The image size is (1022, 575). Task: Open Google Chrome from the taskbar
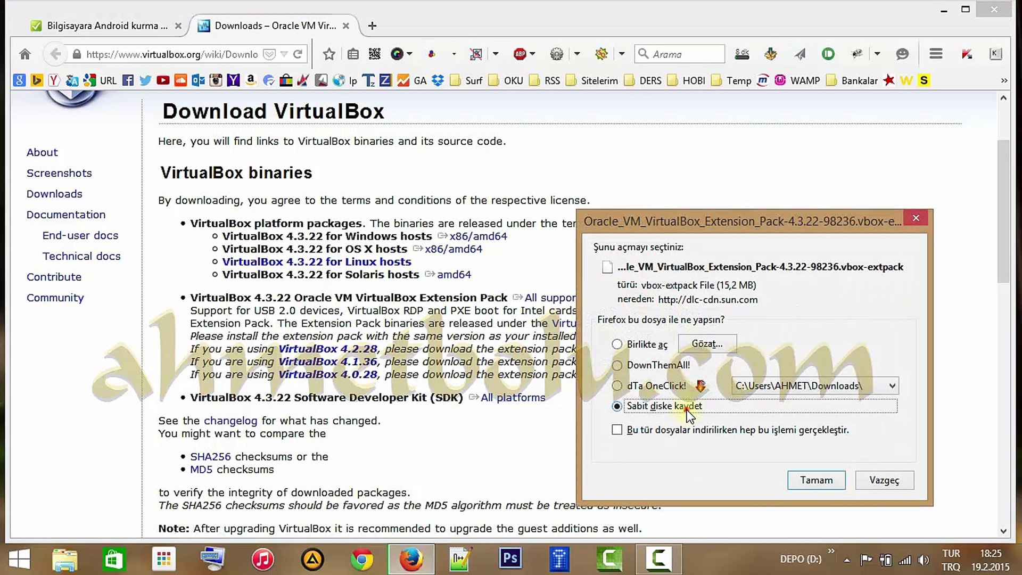click(x=362, y=559)
